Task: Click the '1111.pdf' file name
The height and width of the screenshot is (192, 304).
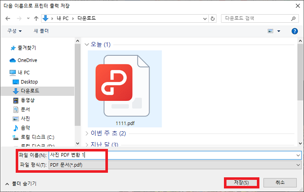Action: [x=125, y=123]
